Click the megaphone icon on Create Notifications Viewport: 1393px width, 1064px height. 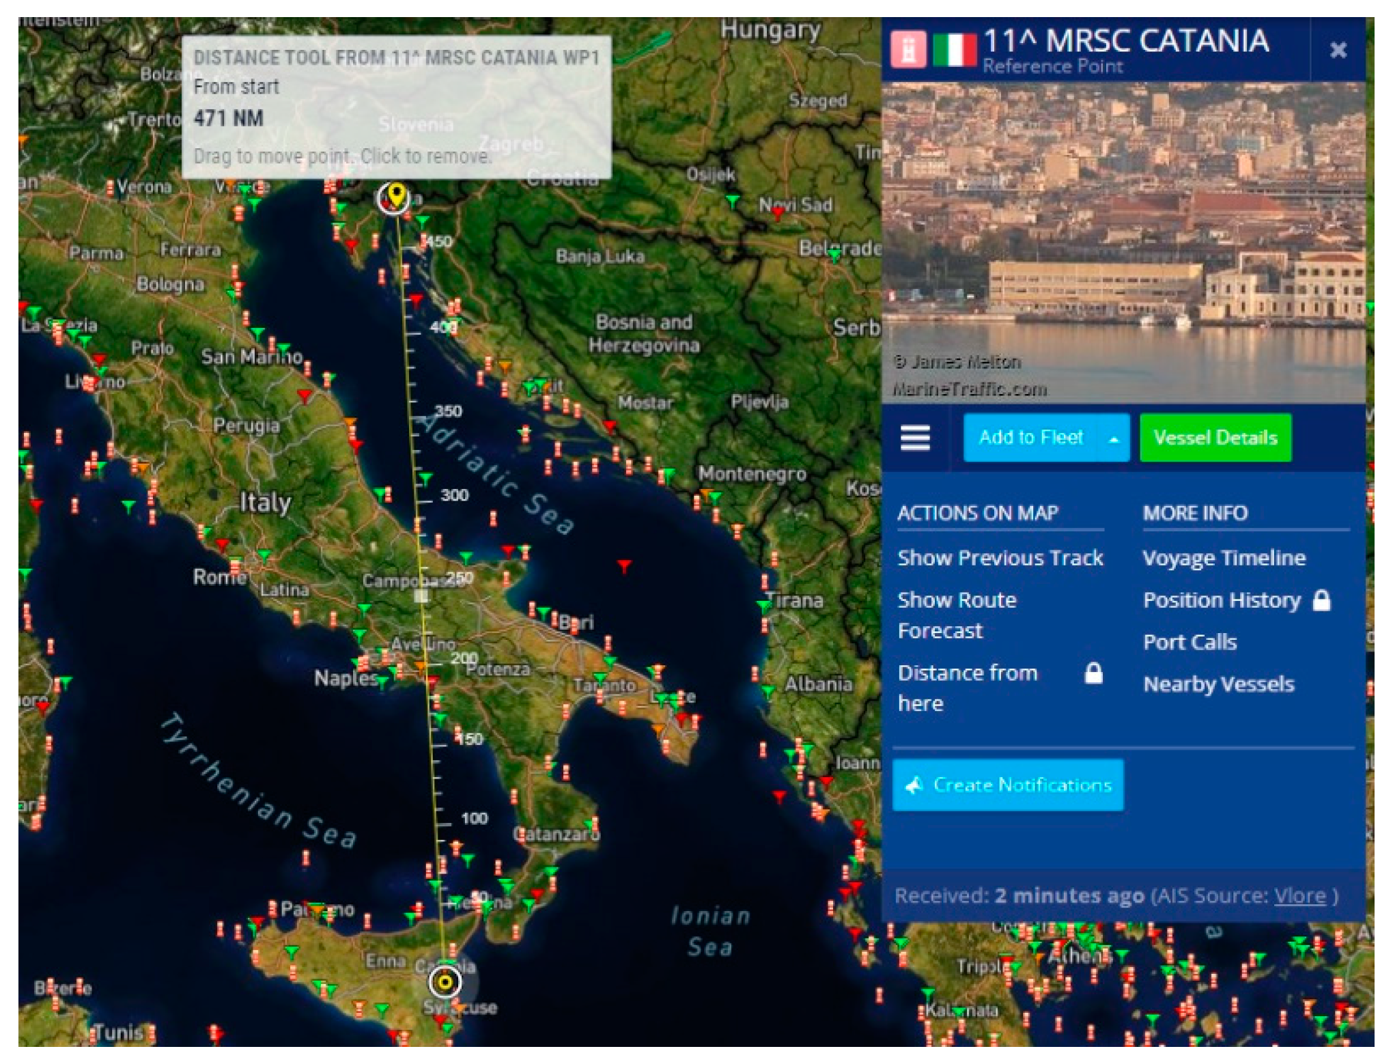coord(914,785)
